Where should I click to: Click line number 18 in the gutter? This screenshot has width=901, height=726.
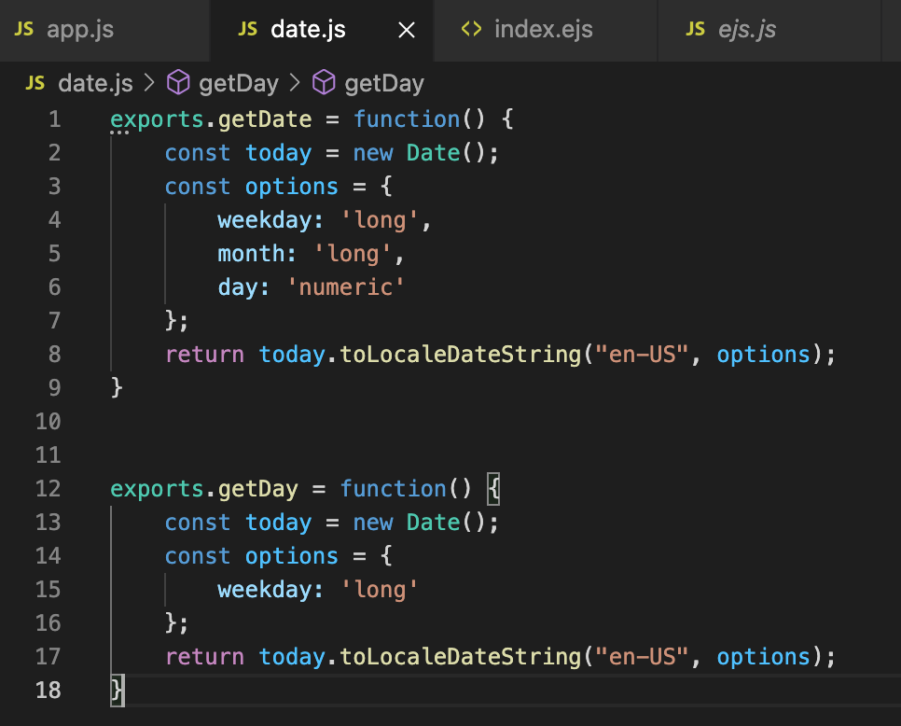tap(49, 690)
